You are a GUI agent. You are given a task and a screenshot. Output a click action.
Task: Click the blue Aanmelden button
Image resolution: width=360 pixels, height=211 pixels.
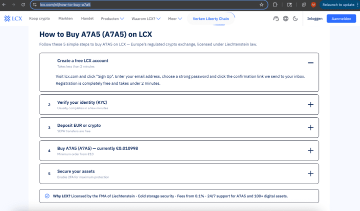point(341,18)
